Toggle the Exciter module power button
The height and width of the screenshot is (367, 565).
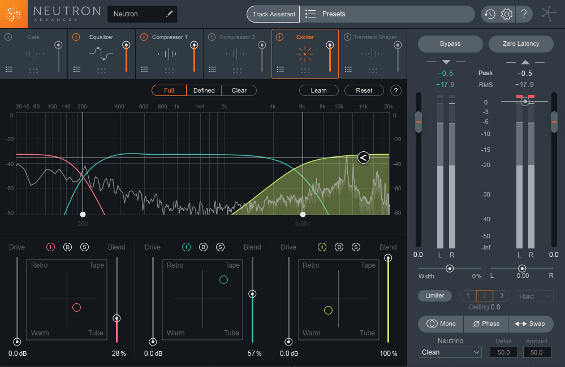(x=279, y=37)
